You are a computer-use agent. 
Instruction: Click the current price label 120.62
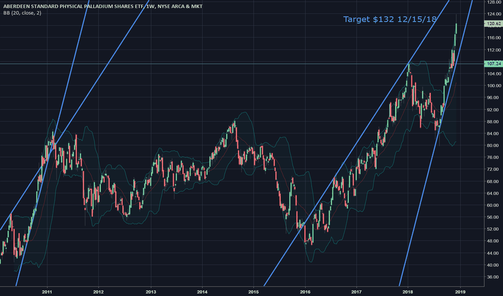click(x=494, y=24)
